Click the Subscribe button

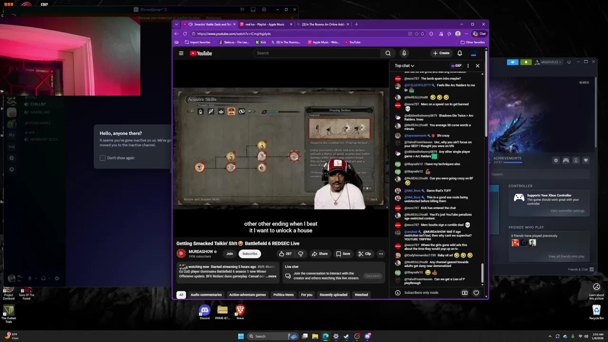coord(249,254)
